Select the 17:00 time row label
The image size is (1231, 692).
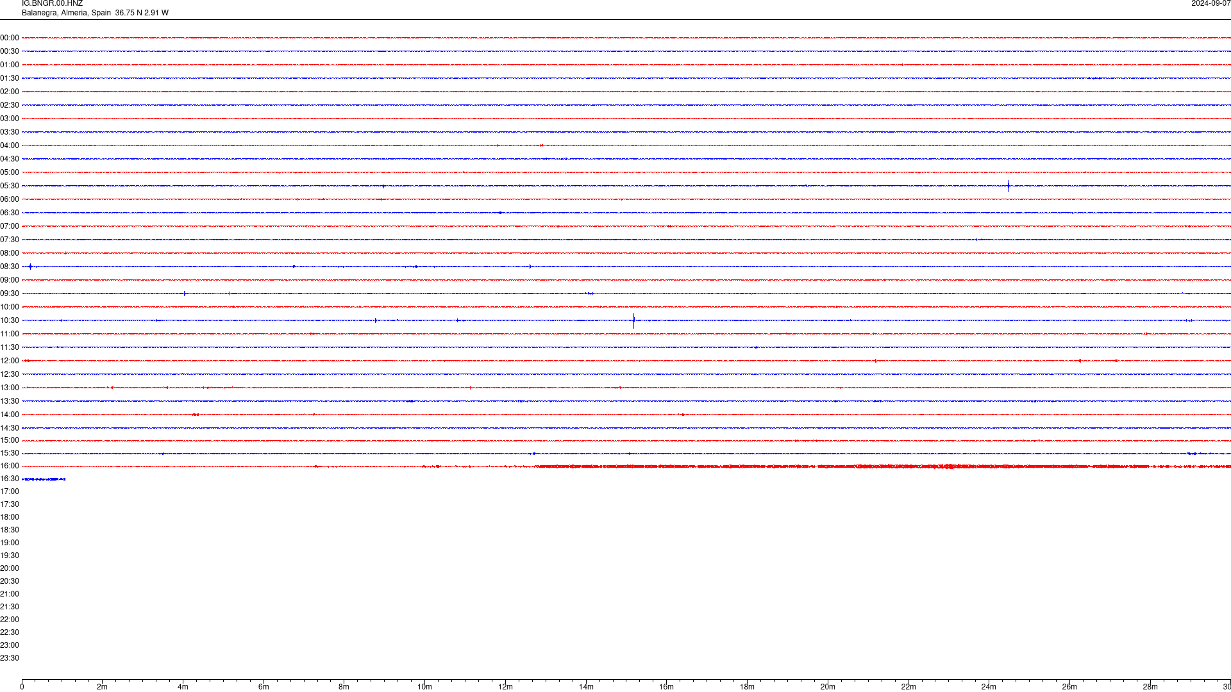coord(10,491)
